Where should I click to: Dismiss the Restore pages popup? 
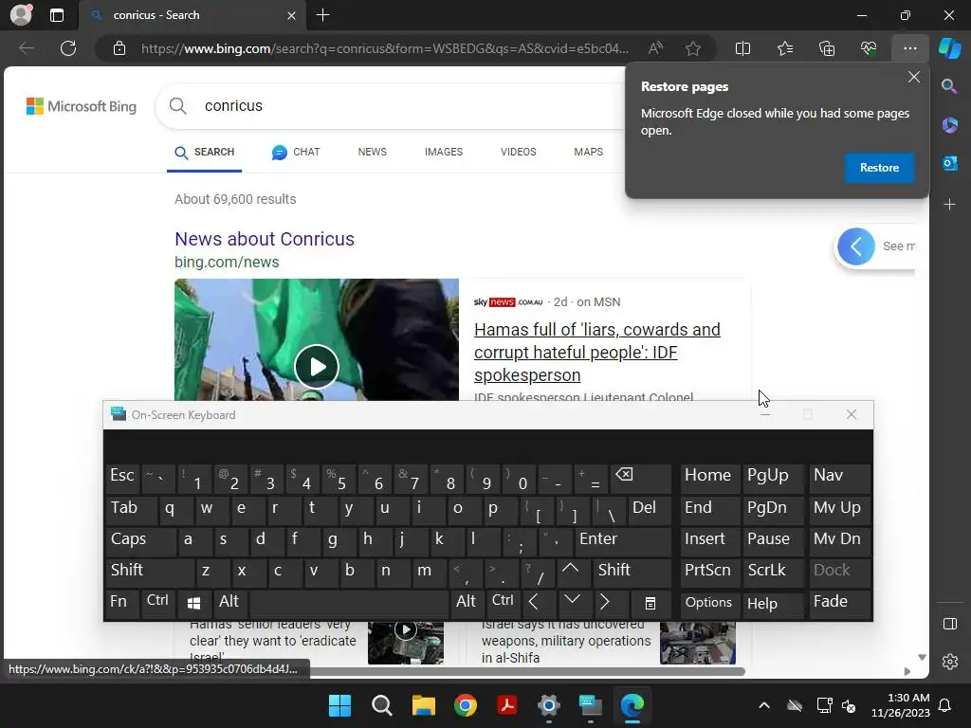[913, 78]
